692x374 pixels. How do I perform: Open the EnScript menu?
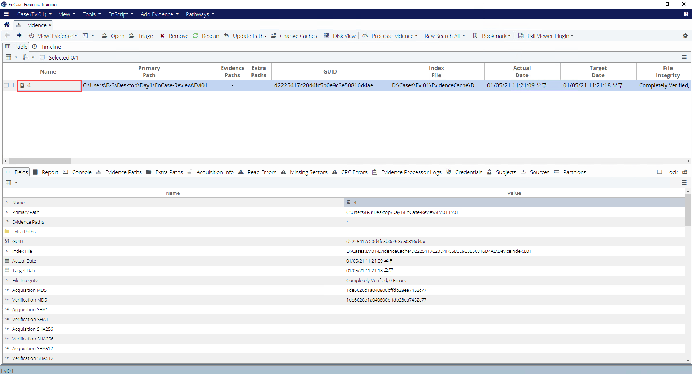pos(121,14)
